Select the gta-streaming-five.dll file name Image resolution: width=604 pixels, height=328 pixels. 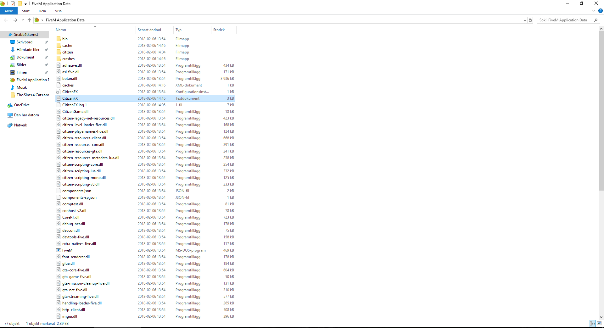click(x=80, y=297)
